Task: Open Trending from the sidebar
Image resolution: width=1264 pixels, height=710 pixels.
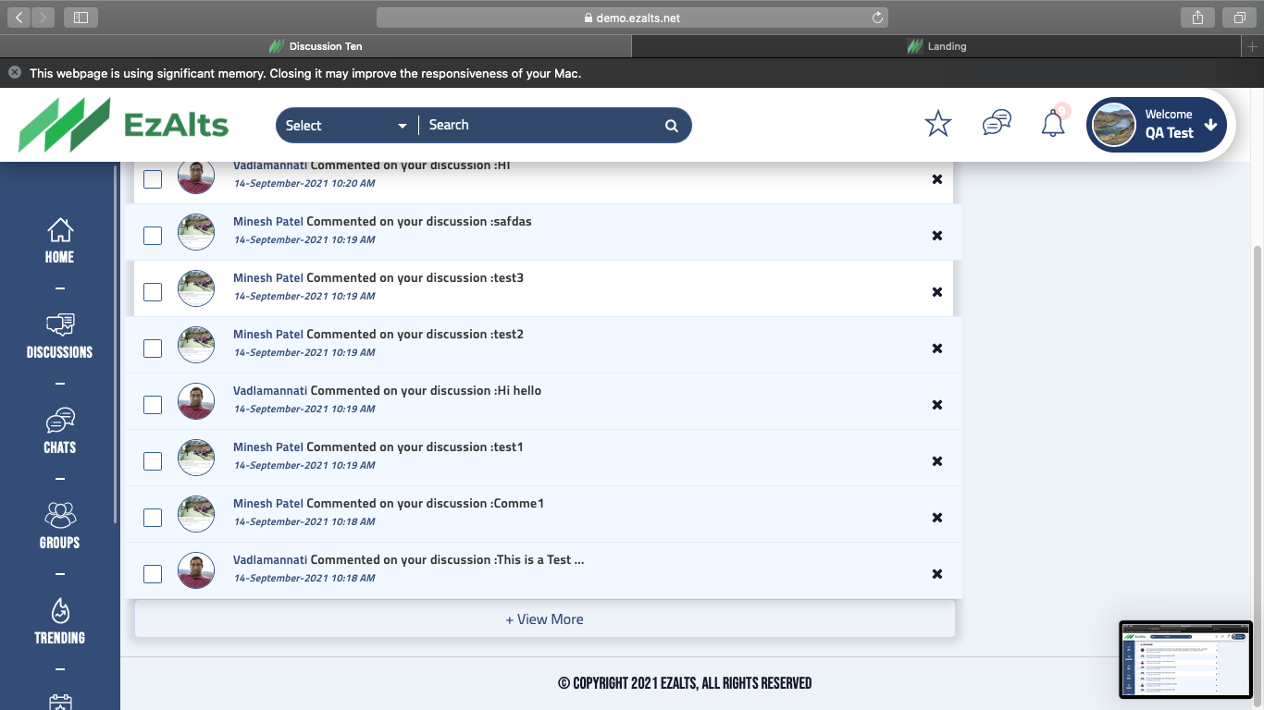Action: pyautogui.click(x=60, y=621)
